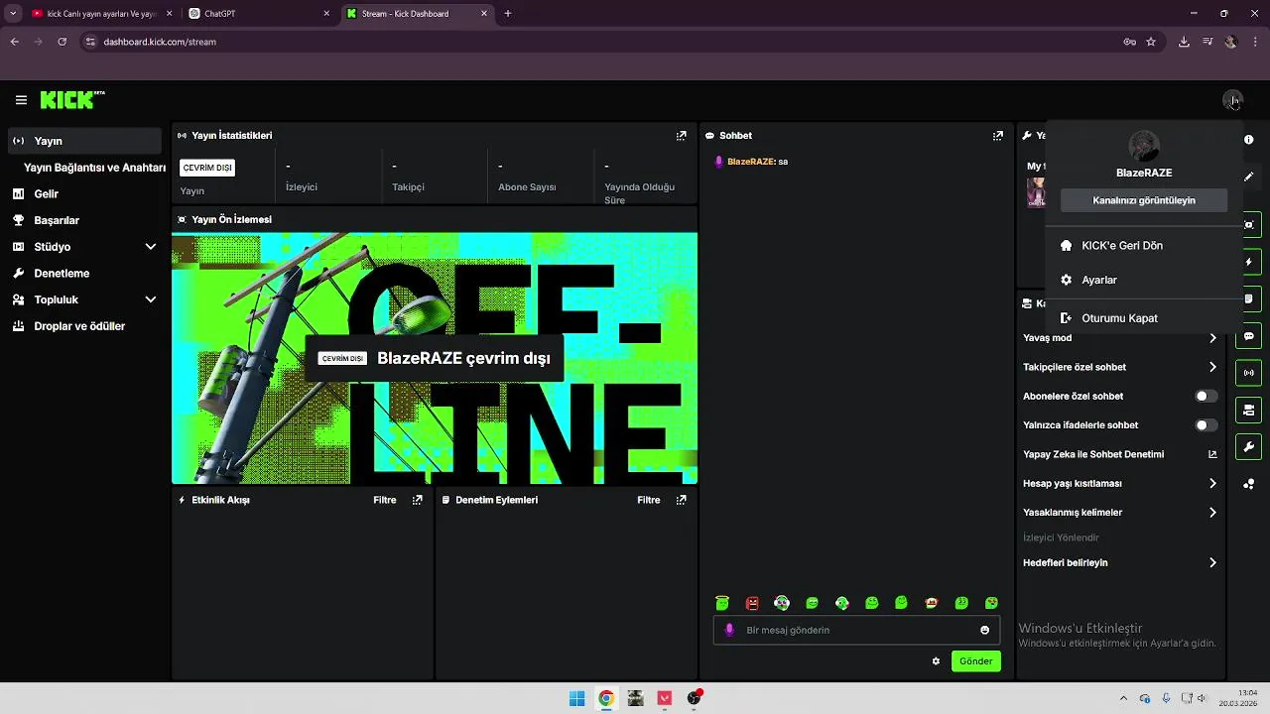
Task: Reload the page in browser
Action: click(x=62, y=42)
